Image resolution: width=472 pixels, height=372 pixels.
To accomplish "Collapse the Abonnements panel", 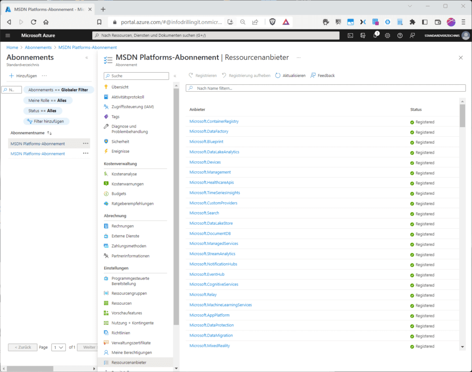I will tap(87, 58).
